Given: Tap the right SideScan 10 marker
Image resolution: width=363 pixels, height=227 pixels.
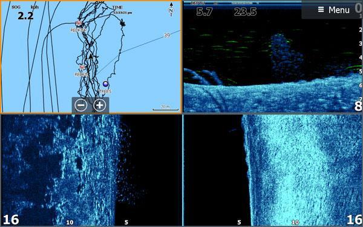Looking at the screenshot, I should pyautogui.click(x=295, y=222).
